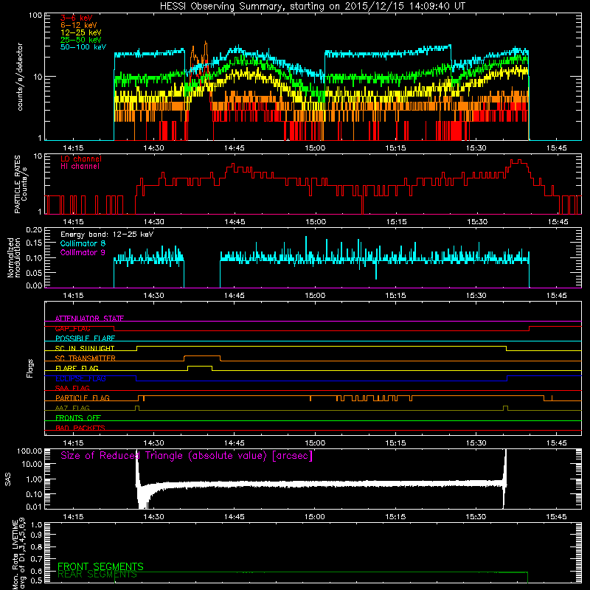Click the 100.00 value on SAS axis
The width and height of the screenshot is (590, 590).
coord(29,451)
